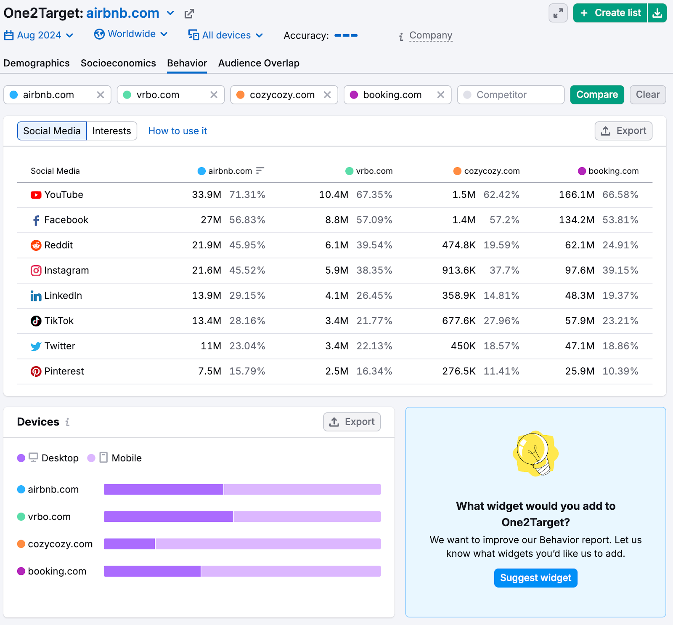Click the info icon next to Devices heading
Screen dimensions: 673x625
(x=67, y=422)
